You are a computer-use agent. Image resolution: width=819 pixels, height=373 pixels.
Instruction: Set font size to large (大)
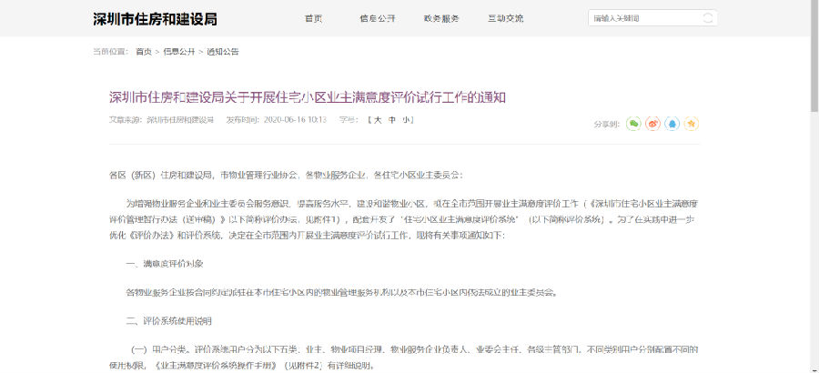point(377,119)
